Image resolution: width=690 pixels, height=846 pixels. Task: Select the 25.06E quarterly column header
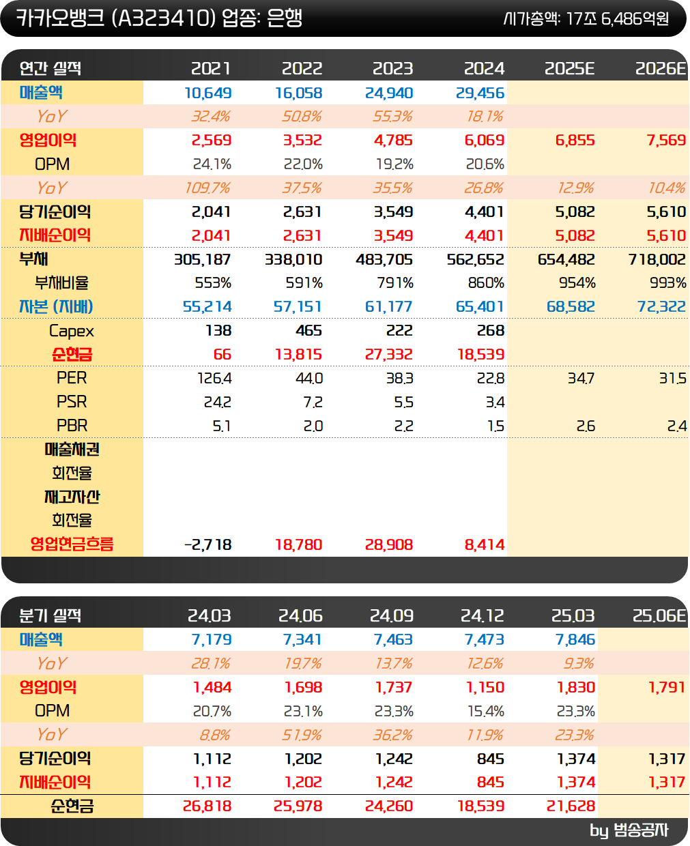(659, 615)
